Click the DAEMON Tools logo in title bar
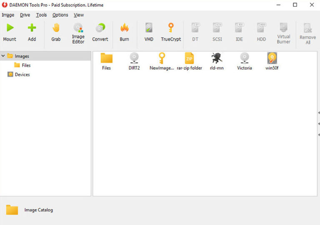 tap(5, 5)
